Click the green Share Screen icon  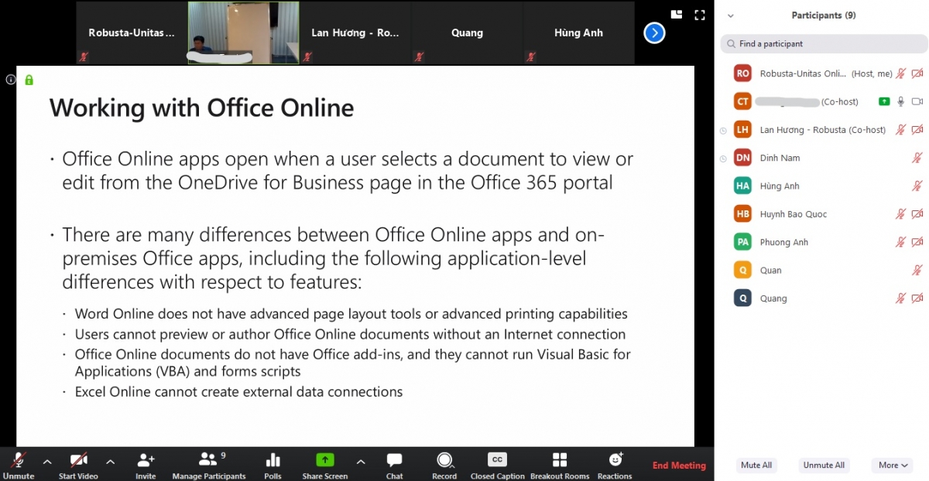pos(325,459)
